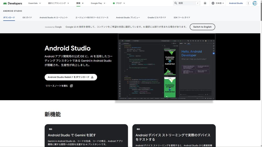The height and width of the screenshot is (147, 262).
Task: Toggle the light/dark theme sun icon
Action: click(x=205, y=3)
